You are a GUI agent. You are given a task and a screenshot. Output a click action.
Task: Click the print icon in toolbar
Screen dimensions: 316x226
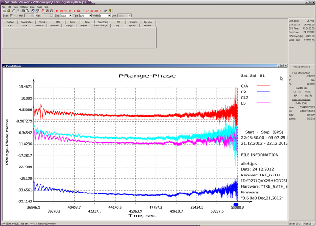23,11
